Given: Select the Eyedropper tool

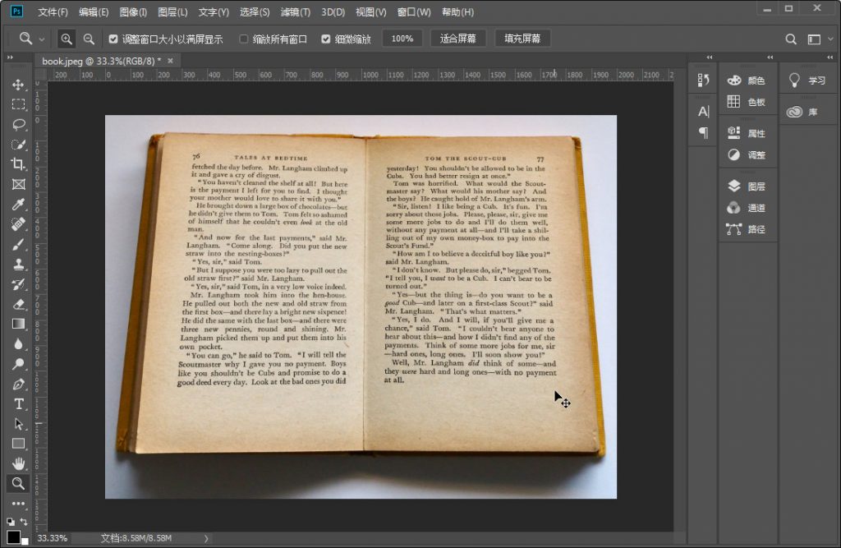Looking at the screenshot, I should [18, 204].
